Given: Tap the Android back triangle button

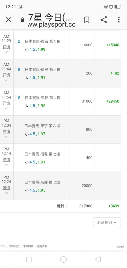Looking at the screenshot, I should click(98, 260).
